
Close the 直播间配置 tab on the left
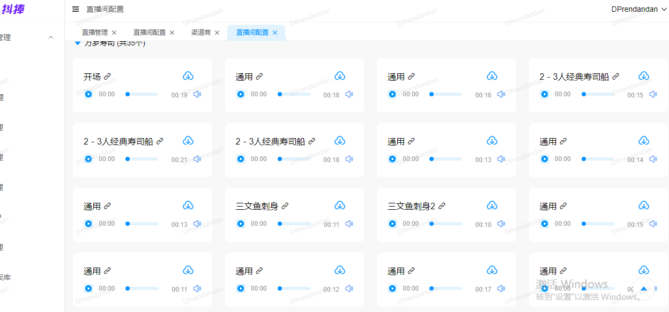pyautogui.click(x=172, y=32)
